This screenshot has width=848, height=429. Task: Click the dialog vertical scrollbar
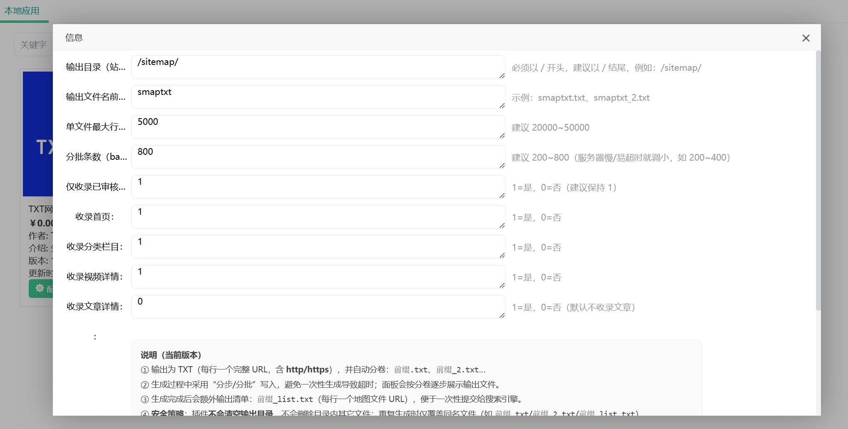pos(818,181)
